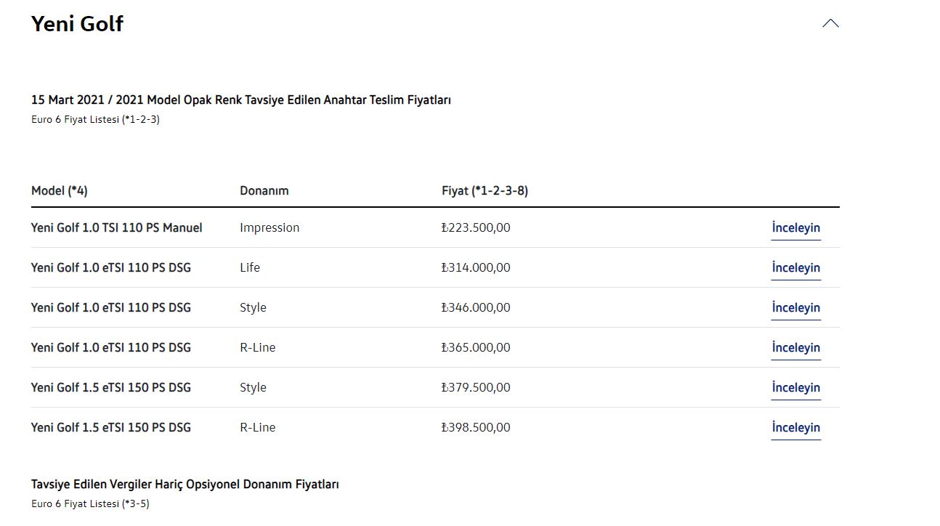The height and width of the screenshot is (526, 940).
Task: Select the Donanım column header
Action: coord(264,190)
